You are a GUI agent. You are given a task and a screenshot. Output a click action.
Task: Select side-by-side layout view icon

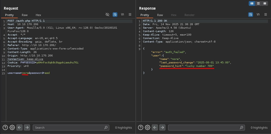252,3
